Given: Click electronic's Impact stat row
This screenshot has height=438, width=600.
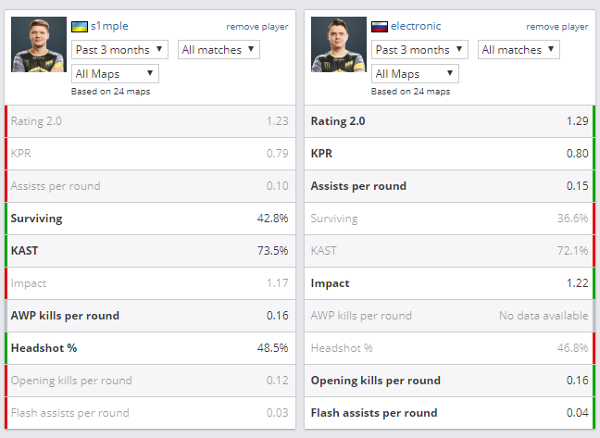Looking at the screenshot, I should [x=449, y=283].
